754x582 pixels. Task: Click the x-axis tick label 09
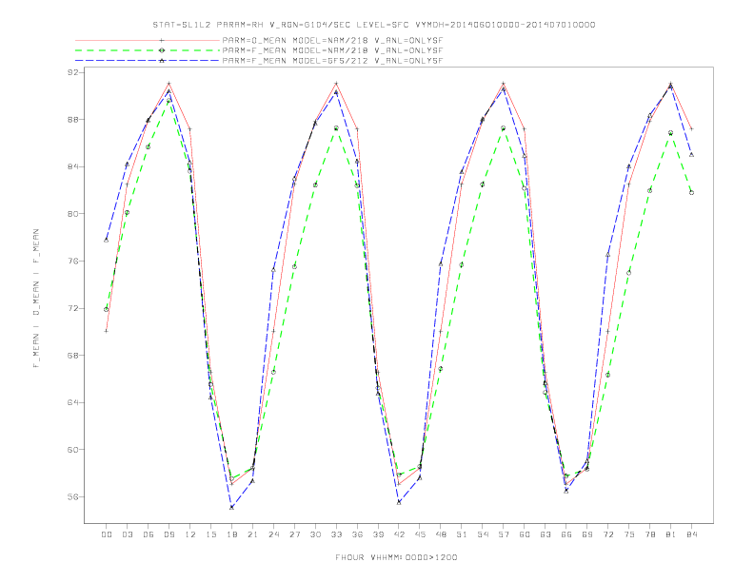coord(169,534)
